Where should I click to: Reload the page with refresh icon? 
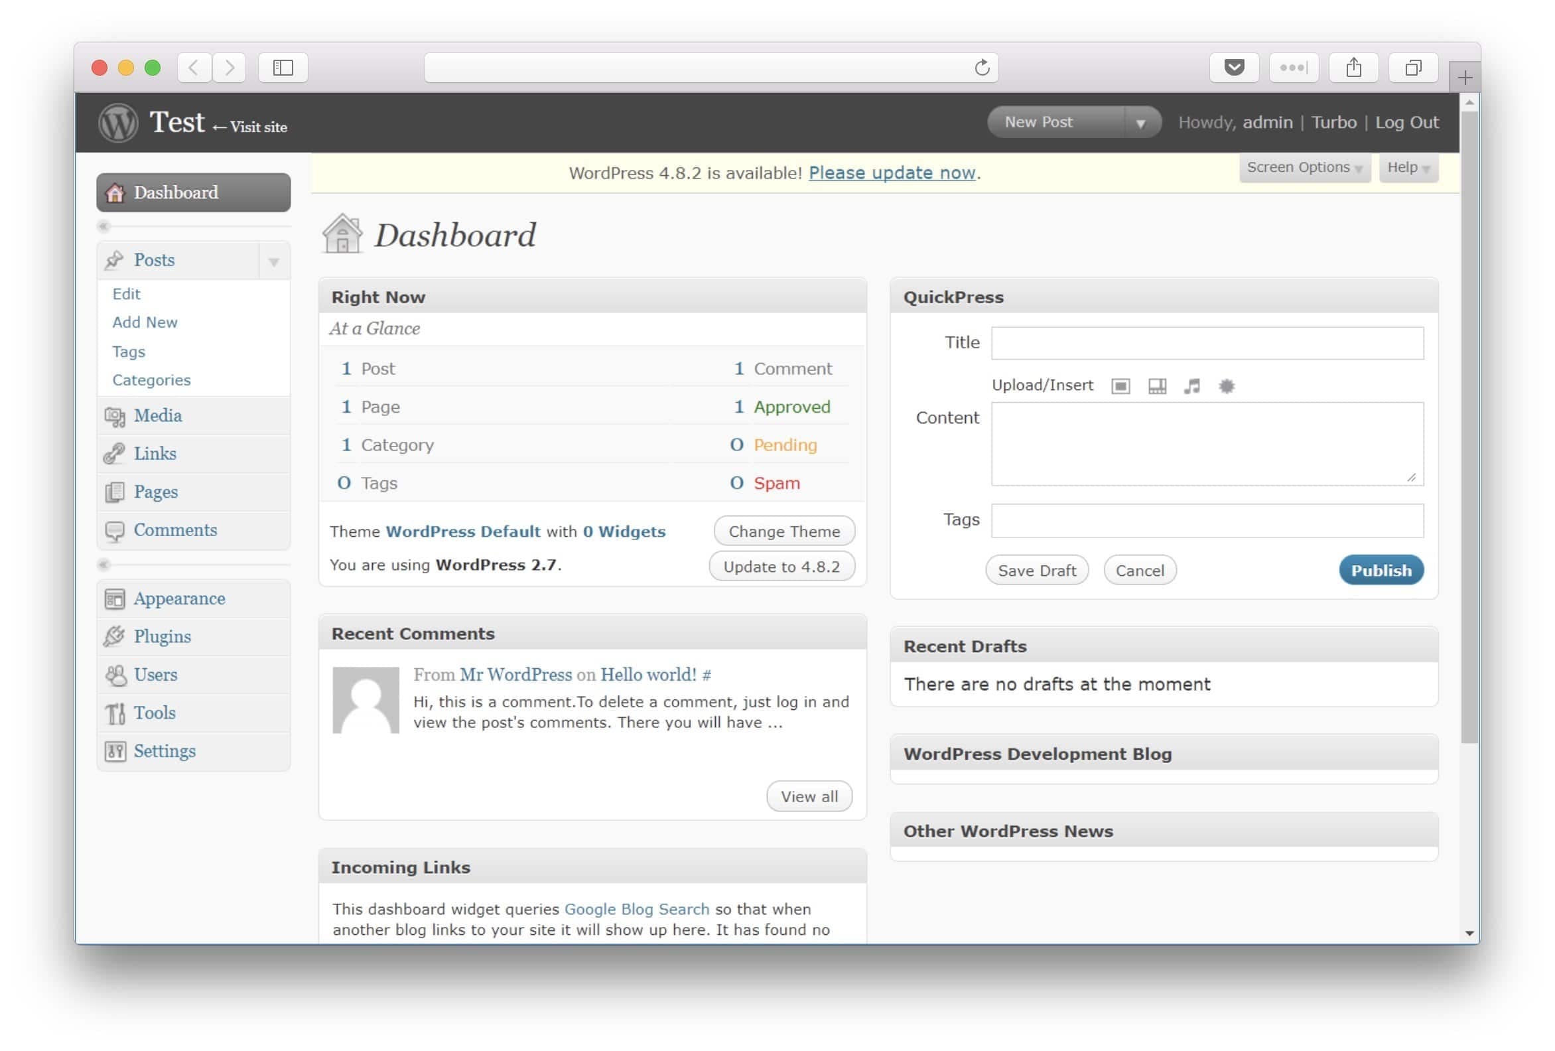click(982, 68)
